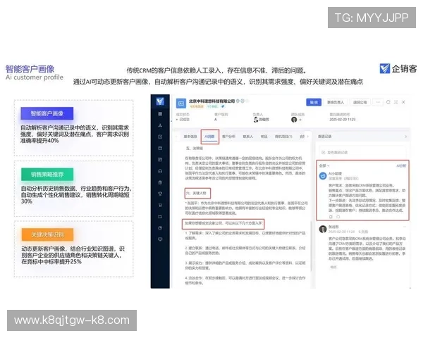Click the last follow-up time 2025-02-20 11:23

click(x=342, y=120)
